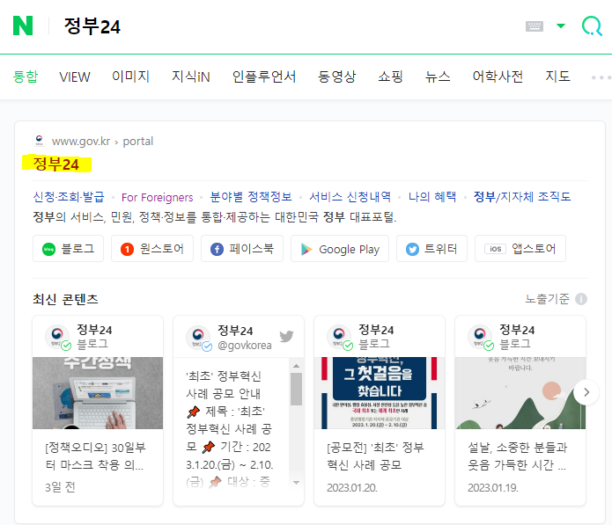This screenshot has height=525, width=612.
Task: Open the [정책오디오] 30일부터 마스크 post title
Action: click(96, 456)
